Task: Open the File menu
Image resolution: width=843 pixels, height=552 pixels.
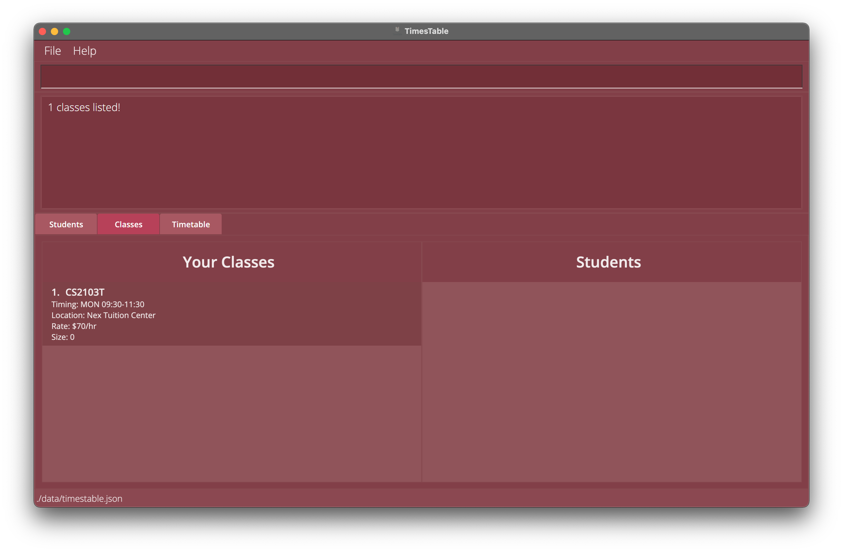Action: point(52,51)
